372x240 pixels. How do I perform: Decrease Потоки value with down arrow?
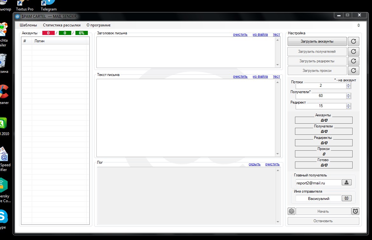(x=348, y=87)
